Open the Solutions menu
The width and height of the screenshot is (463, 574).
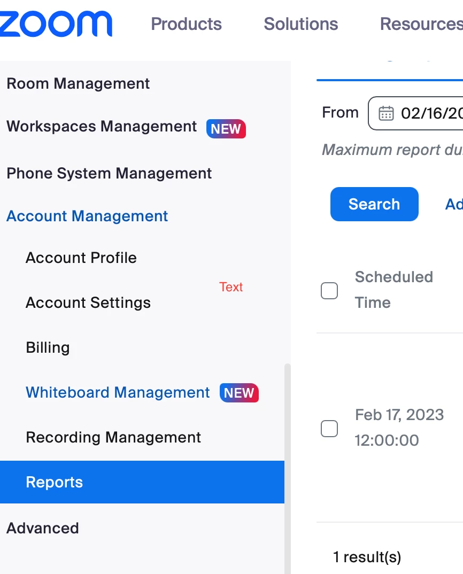tap(300, 24)
